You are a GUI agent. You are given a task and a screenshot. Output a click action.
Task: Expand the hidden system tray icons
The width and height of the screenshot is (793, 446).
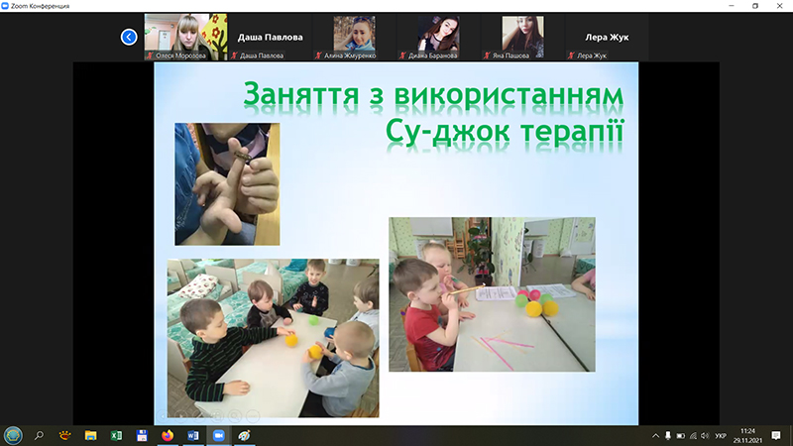point(655,435)
